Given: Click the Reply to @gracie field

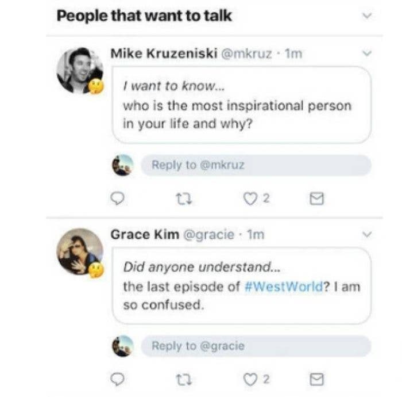Looking at the screenshot, I should pos(256,346).
